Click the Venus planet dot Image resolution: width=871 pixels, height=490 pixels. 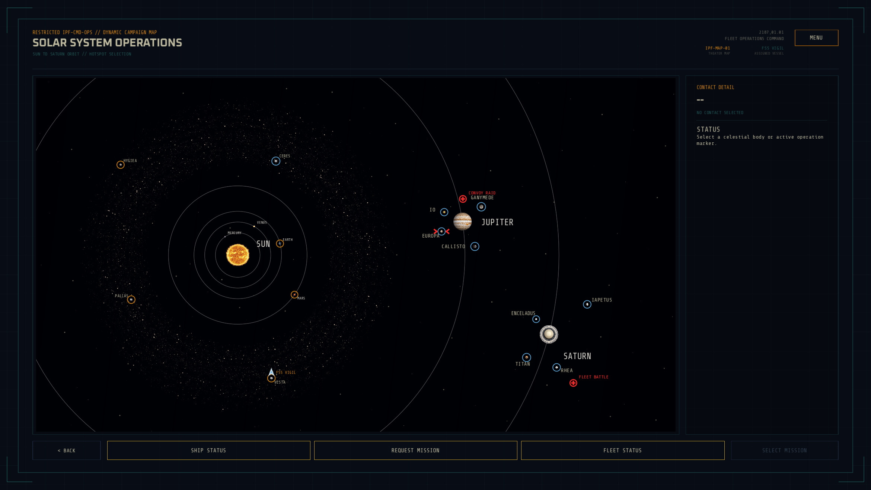click(x=254, y=226)
